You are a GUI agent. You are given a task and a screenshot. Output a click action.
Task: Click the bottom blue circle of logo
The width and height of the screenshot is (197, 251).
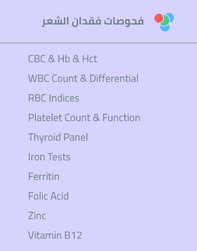click(165, 28)
